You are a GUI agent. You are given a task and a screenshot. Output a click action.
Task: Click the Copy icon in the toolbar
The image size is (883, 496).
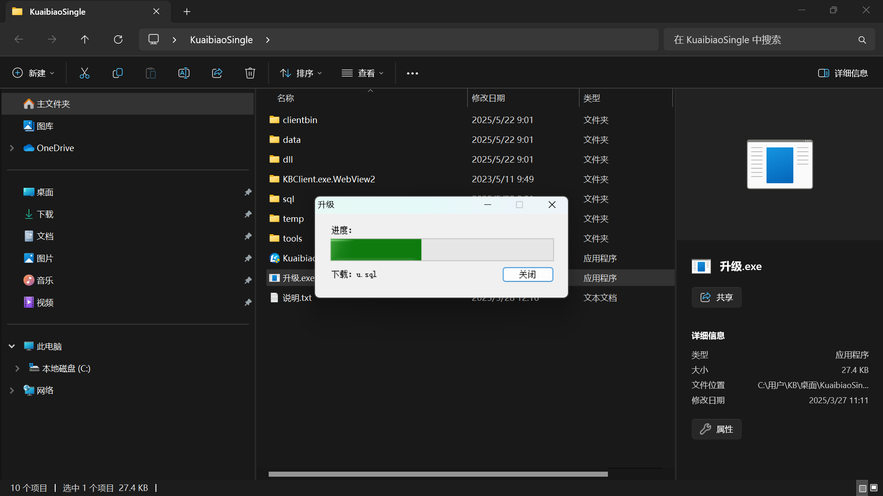tap(118, 73)
